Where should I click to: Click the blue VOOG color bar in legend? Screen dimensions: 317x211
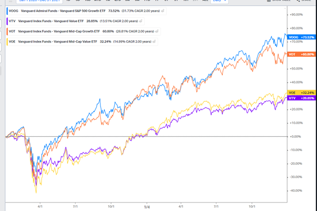[x=7, y=11]
